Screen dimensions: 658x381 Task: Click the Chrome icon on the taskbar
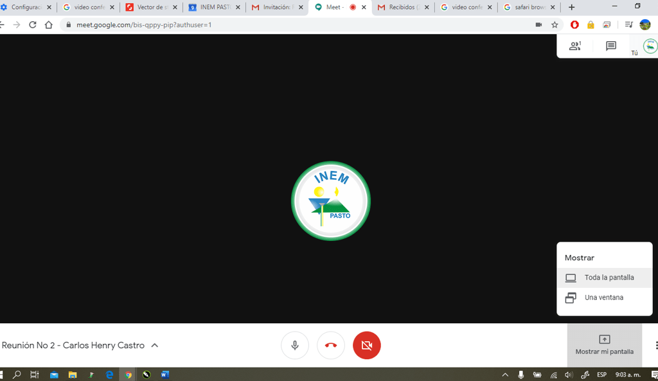(128, 375)
